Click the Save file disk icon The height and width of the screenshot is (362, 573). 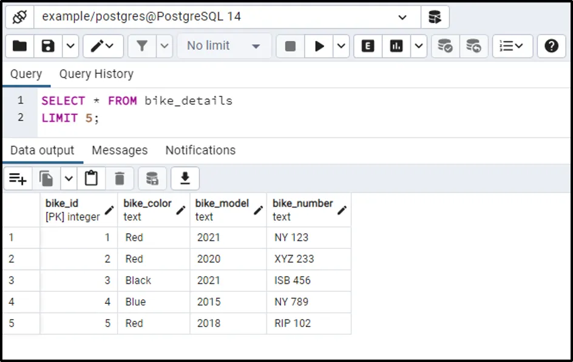pos(48,46)
